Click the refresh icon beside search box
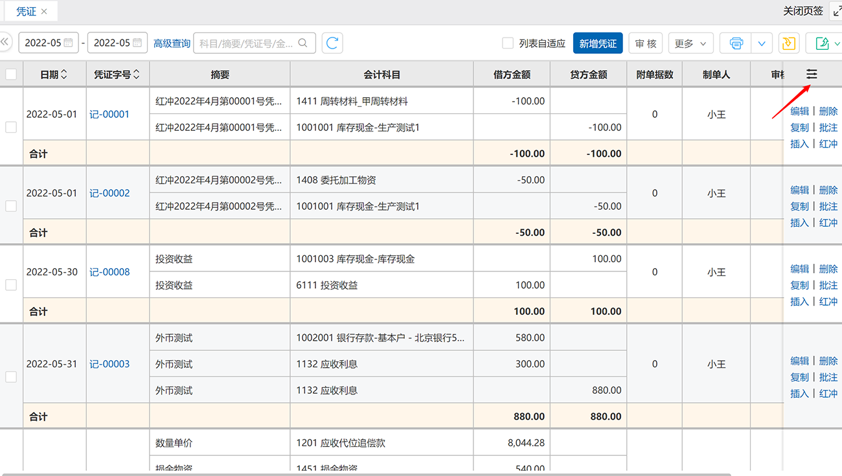The image size is (842, 476). (332, 43)
